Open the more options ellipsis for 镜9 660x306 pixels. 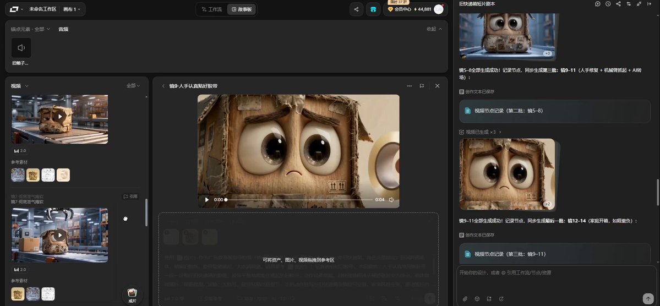pos(409,86)
